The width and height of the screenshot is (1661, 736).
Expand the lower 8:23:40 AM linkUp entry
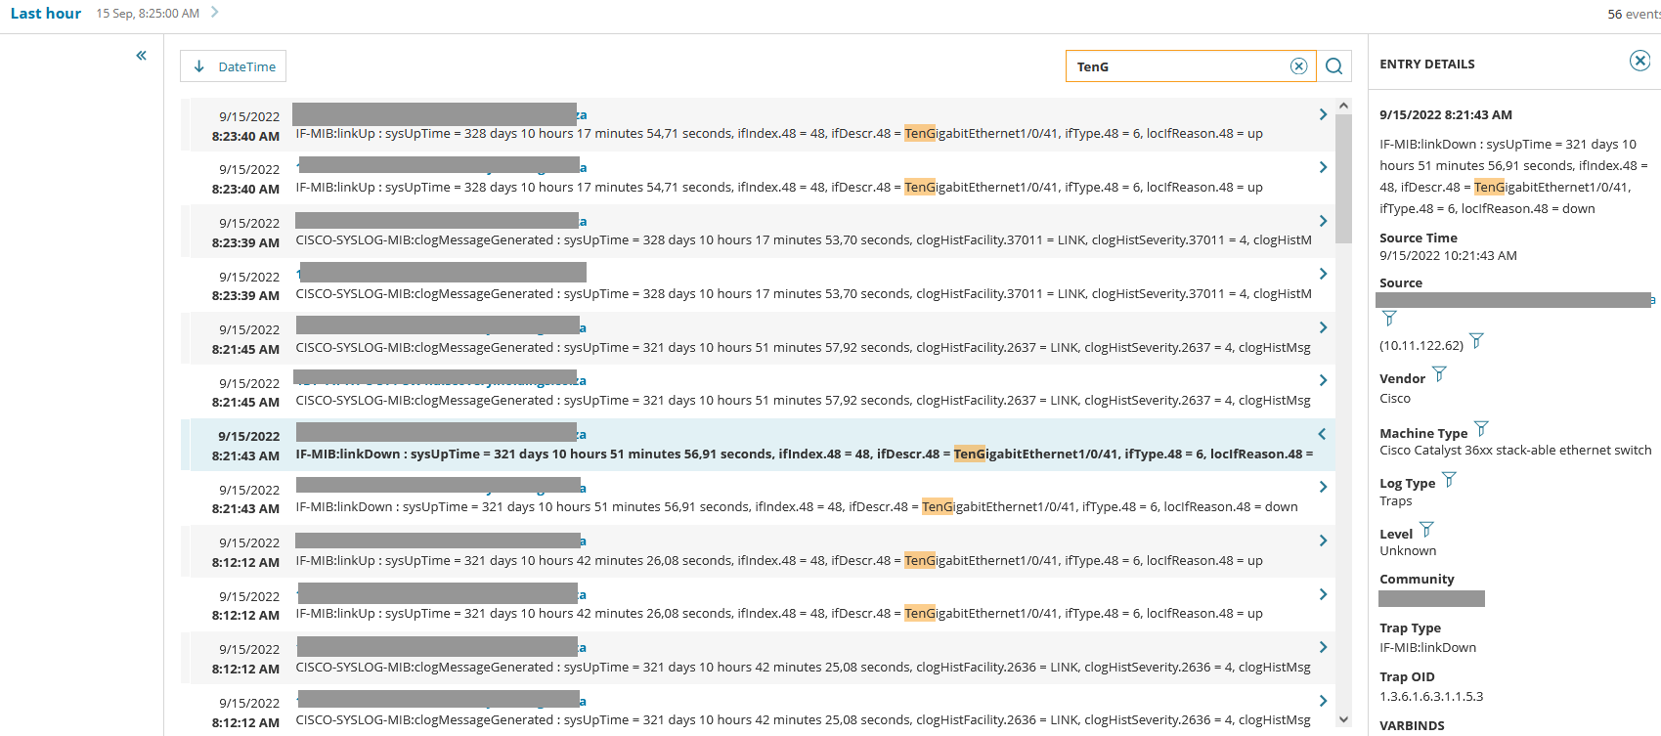click(x=1323, y=167)
